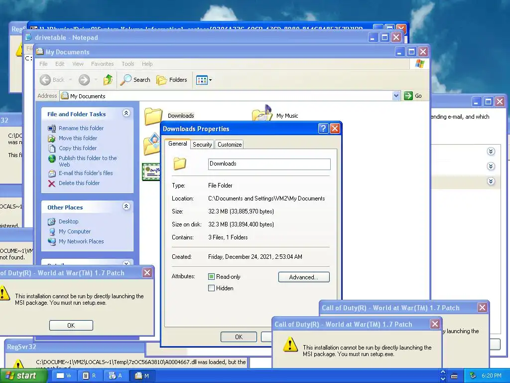Click OK in Downloads Properties dialog
The width and height of the screenshot is (510, 383).
[239, 337]
